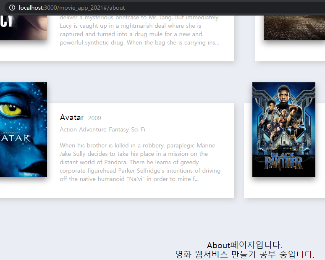The width and height of the screenshot is (325, 260).
Task: Click the 2009 release year text
Action: tap(94, 118)
